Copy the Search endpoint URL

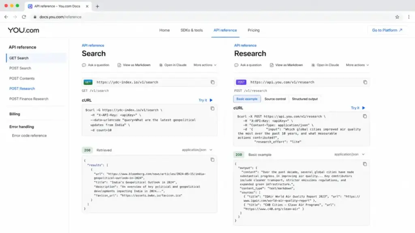coord(212,82)
